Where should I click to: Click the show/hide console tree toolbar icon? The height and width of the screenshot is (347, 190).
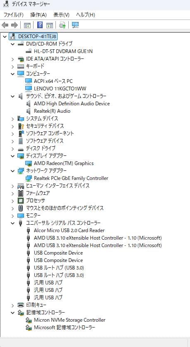[27, 25]
